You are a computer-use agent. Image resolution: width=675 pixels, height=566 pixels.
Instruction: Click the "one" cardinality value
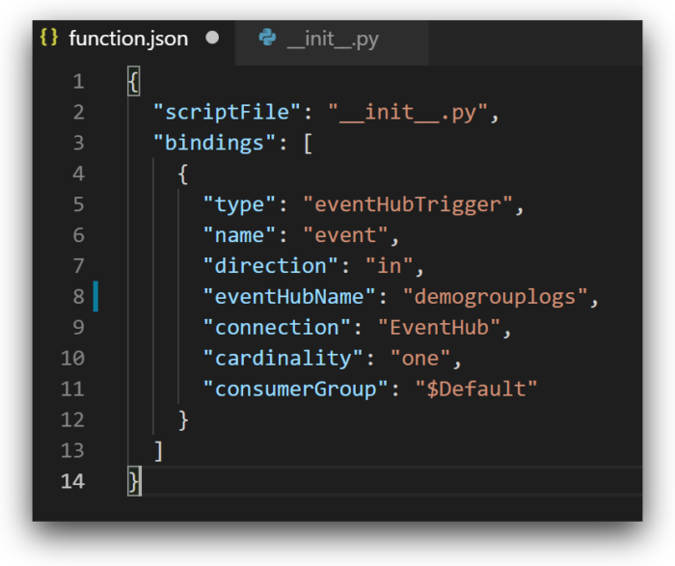[x=419, y=358]
